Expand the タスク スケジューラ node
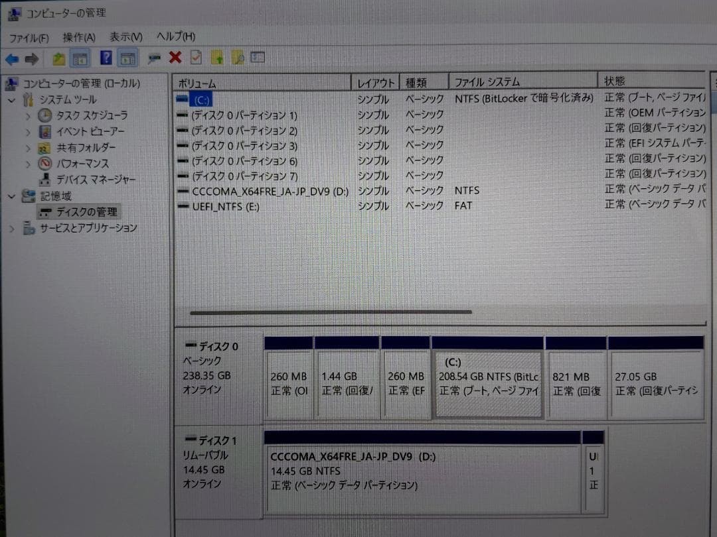The image size is (717, 537). click(28, 116)
